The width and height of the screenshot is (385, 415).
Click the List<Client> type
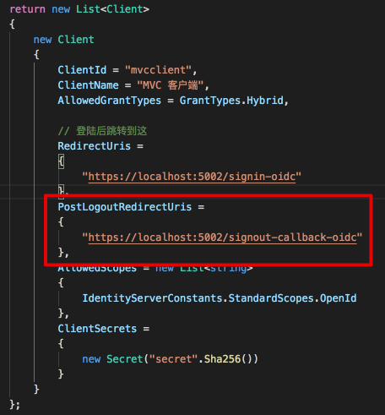coord(112,9)
